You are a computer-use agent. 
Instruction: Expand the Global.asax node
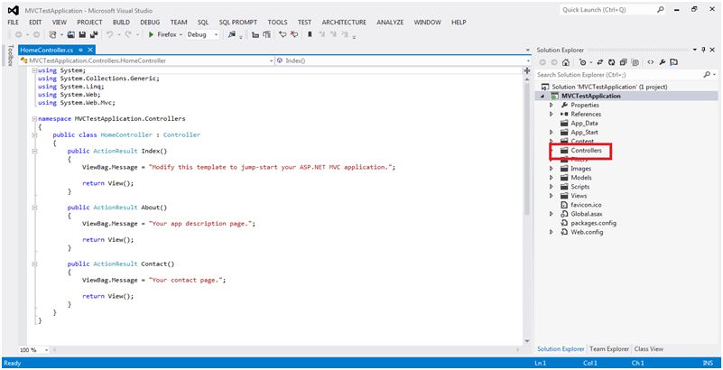point(551,214)
